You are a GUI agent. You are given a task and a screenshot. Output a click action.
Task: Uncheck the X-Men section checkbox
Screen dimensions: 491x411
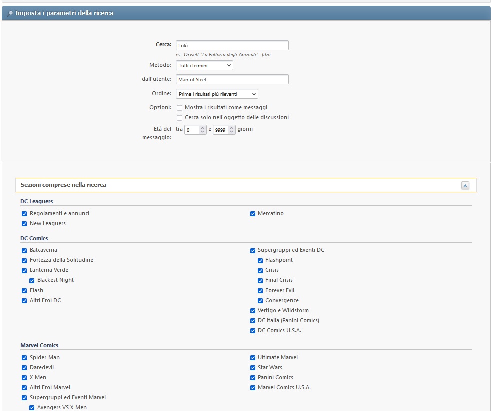24,378
